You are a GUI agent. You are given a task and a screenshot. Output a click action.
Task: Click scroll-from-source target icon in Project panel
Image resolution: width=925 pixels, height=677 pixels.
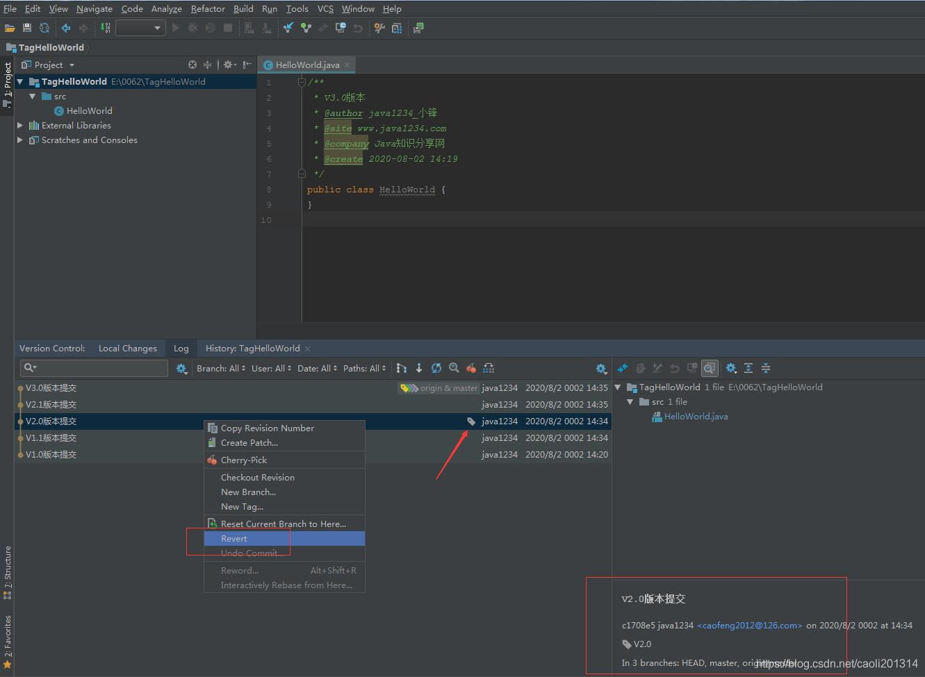(193, 65)
